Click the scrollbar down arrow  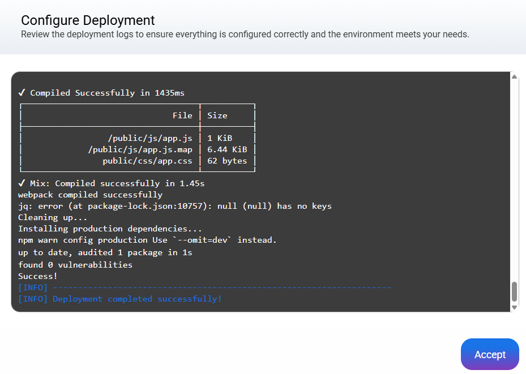point(514,307)
